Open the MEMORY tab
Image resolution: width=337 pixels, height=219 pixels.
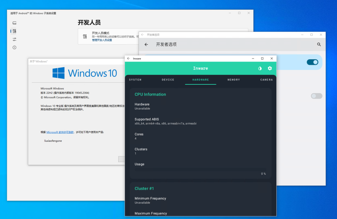234,79
